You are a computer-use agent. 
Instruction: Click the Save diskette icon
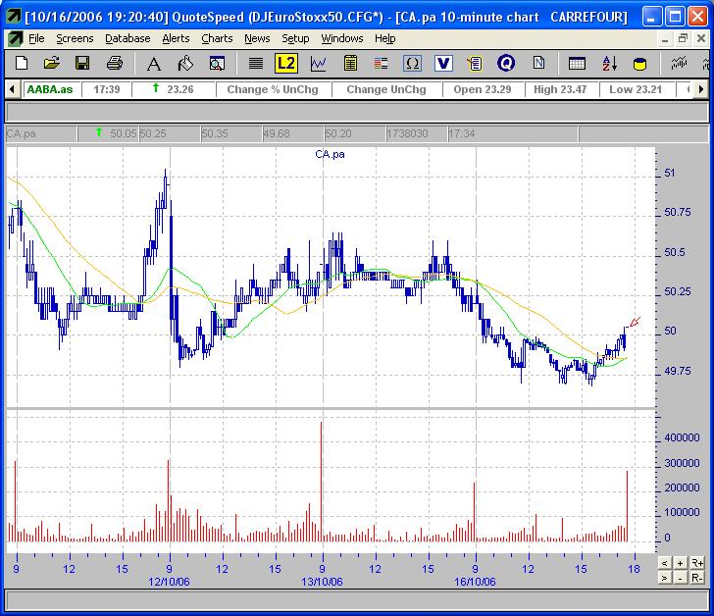click(x=82, y=64)
